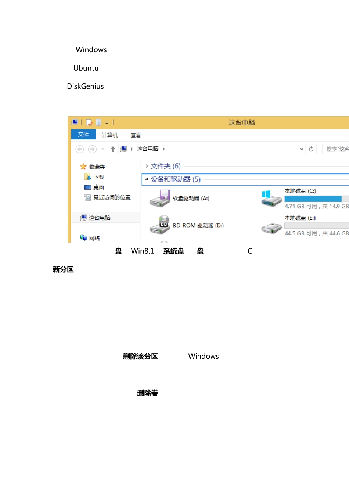Image resolution: width=349 pixels, height=494 pixels.
Task: Click the word Ubuntu in the document
Action: point(86,68)
